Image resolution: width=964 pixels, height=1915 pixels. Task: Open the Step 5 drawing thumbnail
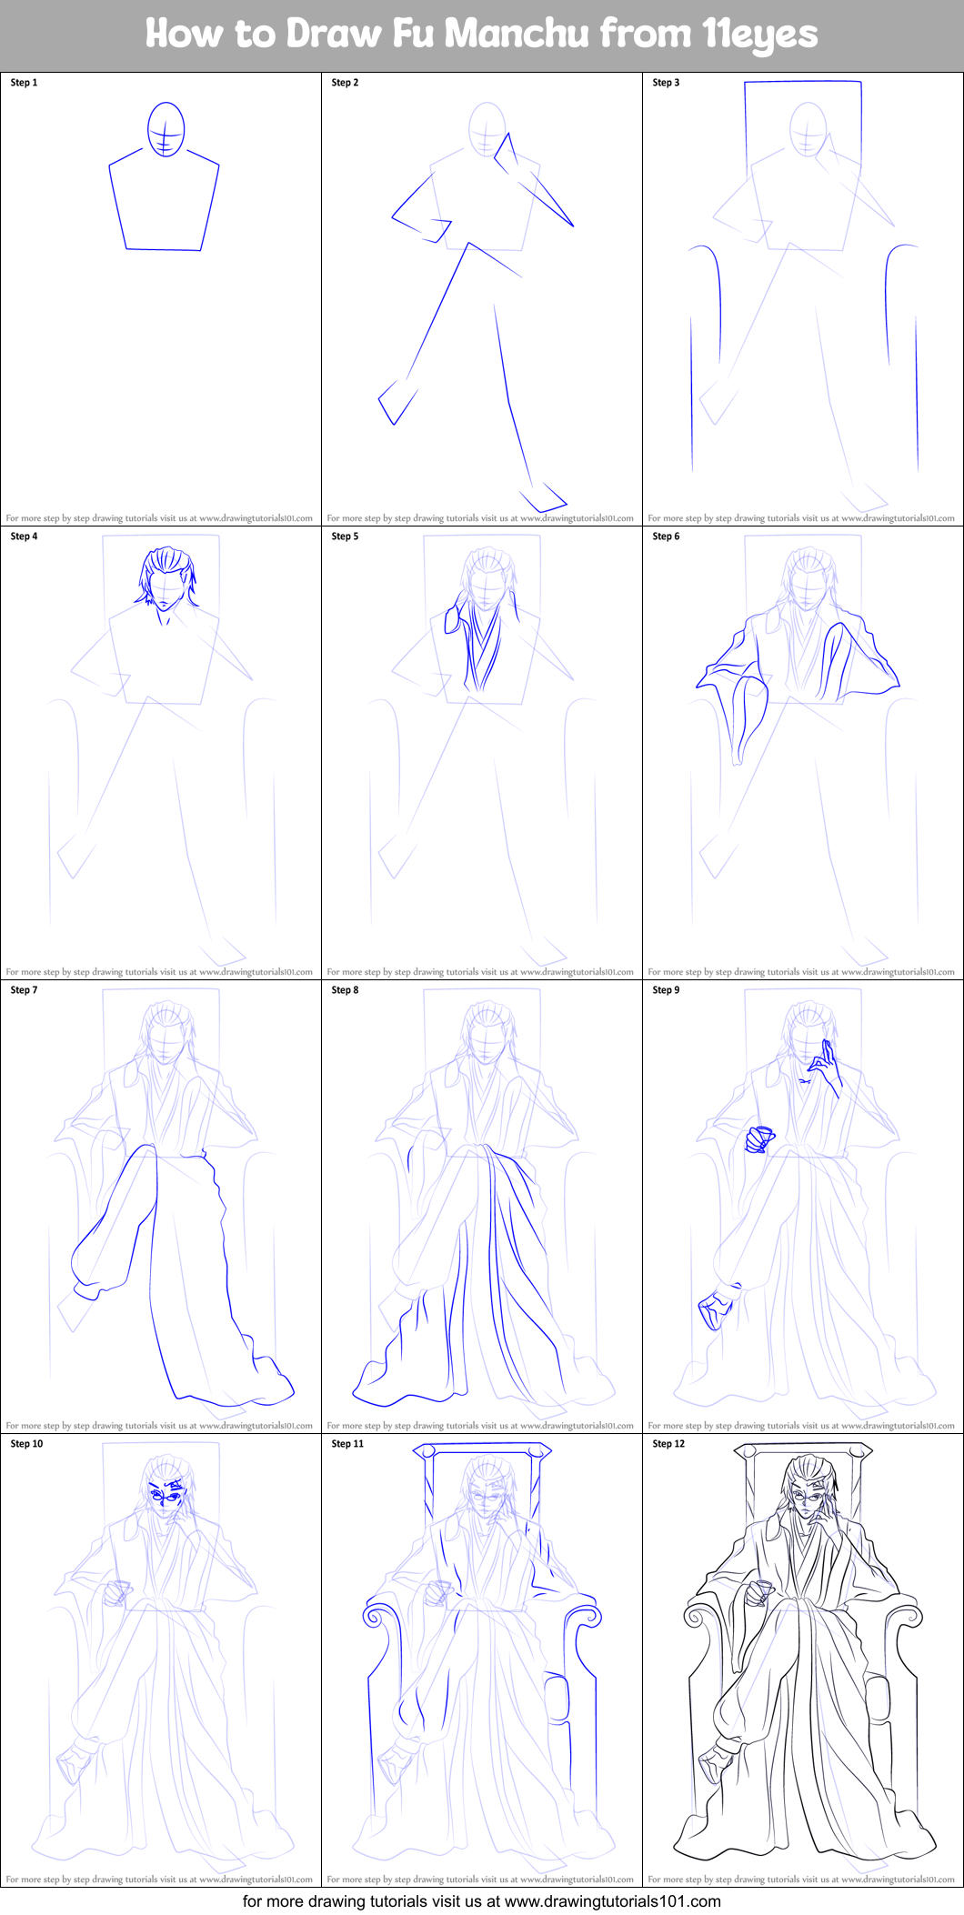click(x=482, y=753)
